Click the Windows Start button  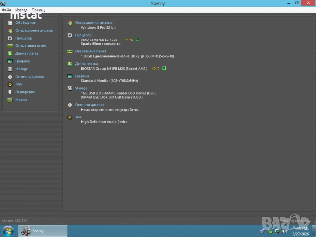[8, 231]
